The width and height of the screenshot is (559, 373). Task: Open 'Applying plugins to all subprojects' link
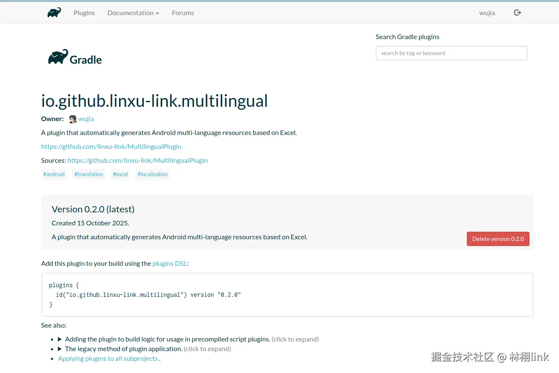(x=108, y=358)
